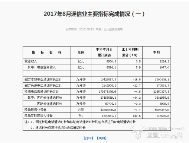This screenshot has height=143, width=189.
Task: Select the 本年本月止累计到达 column header
Action: [x=104, y=52]
